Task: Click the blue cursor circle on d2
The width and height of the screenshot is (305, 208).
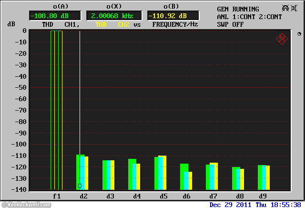Action: click(x=80, y=186)
